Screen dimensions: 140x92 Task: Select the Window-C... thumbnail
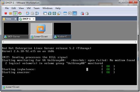click(x=62, y=30)
